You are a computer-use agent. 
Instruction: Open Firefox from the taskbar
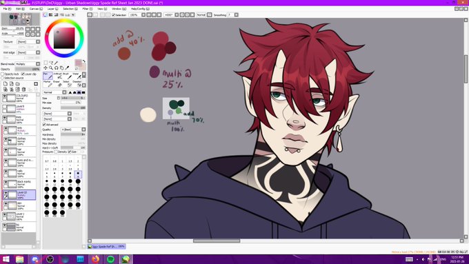coord(95,259)
